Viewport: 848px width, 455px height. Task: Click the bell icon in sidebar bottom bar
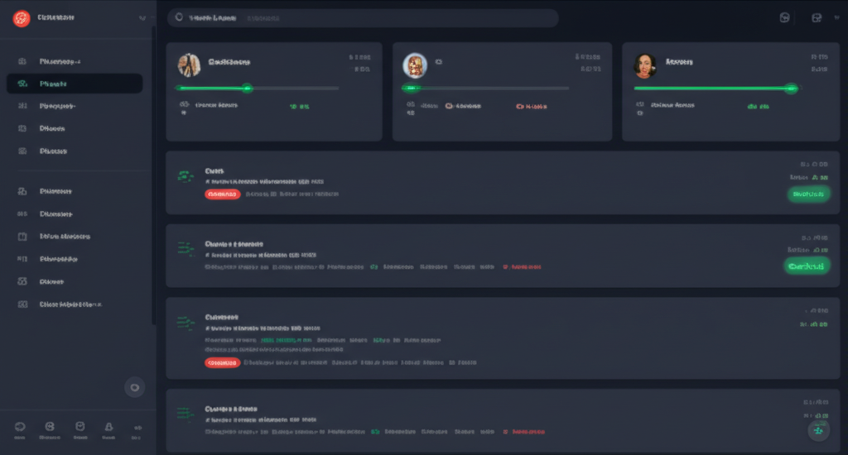point(108,427)
